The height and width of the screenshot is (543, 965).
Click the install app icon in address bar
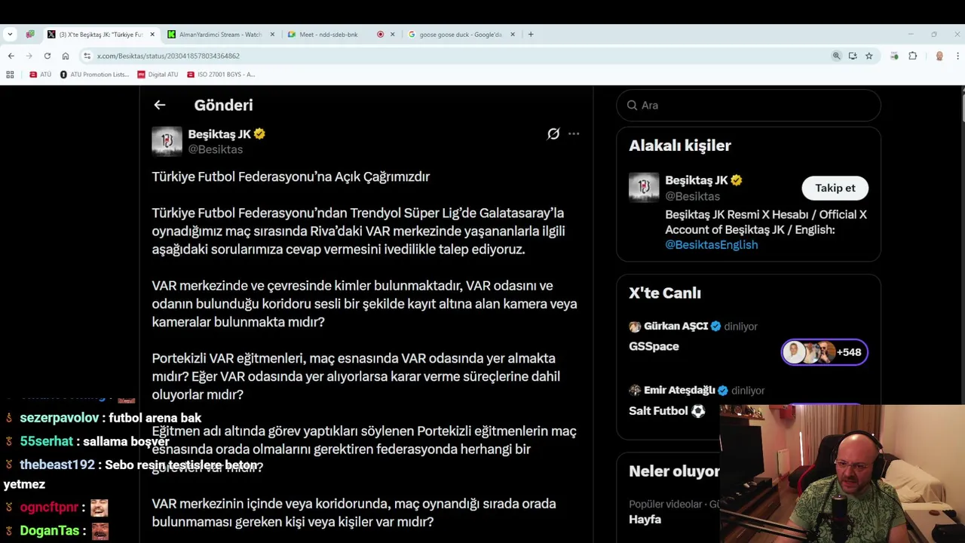853,56
